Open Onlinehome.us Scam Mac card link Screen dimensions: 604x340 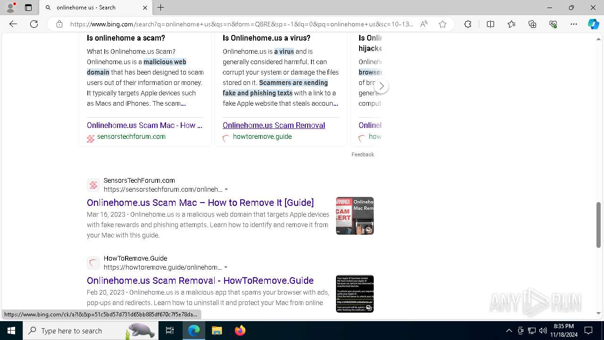point(144,125)
